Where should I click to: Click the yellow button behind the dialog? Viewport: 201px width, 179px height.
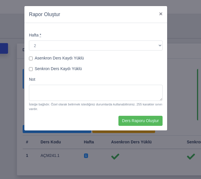click(124, 132)
